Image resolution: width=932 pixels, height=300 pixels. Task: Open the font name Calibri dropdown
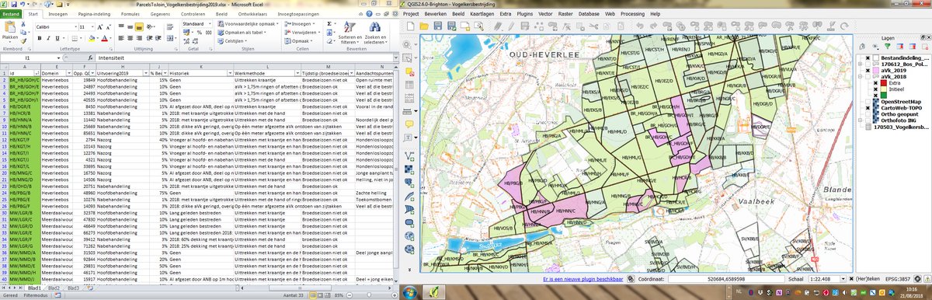(x=76, y=27)
